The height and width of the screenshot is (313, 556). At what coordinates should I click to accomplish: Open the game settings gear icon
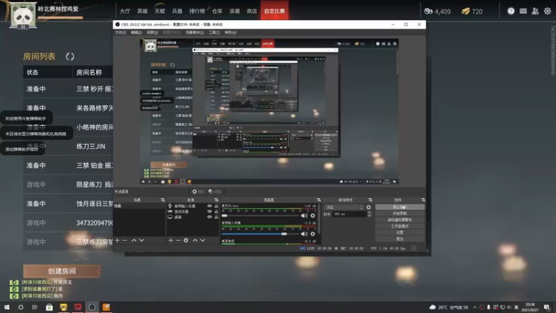(x=548, y=11)
